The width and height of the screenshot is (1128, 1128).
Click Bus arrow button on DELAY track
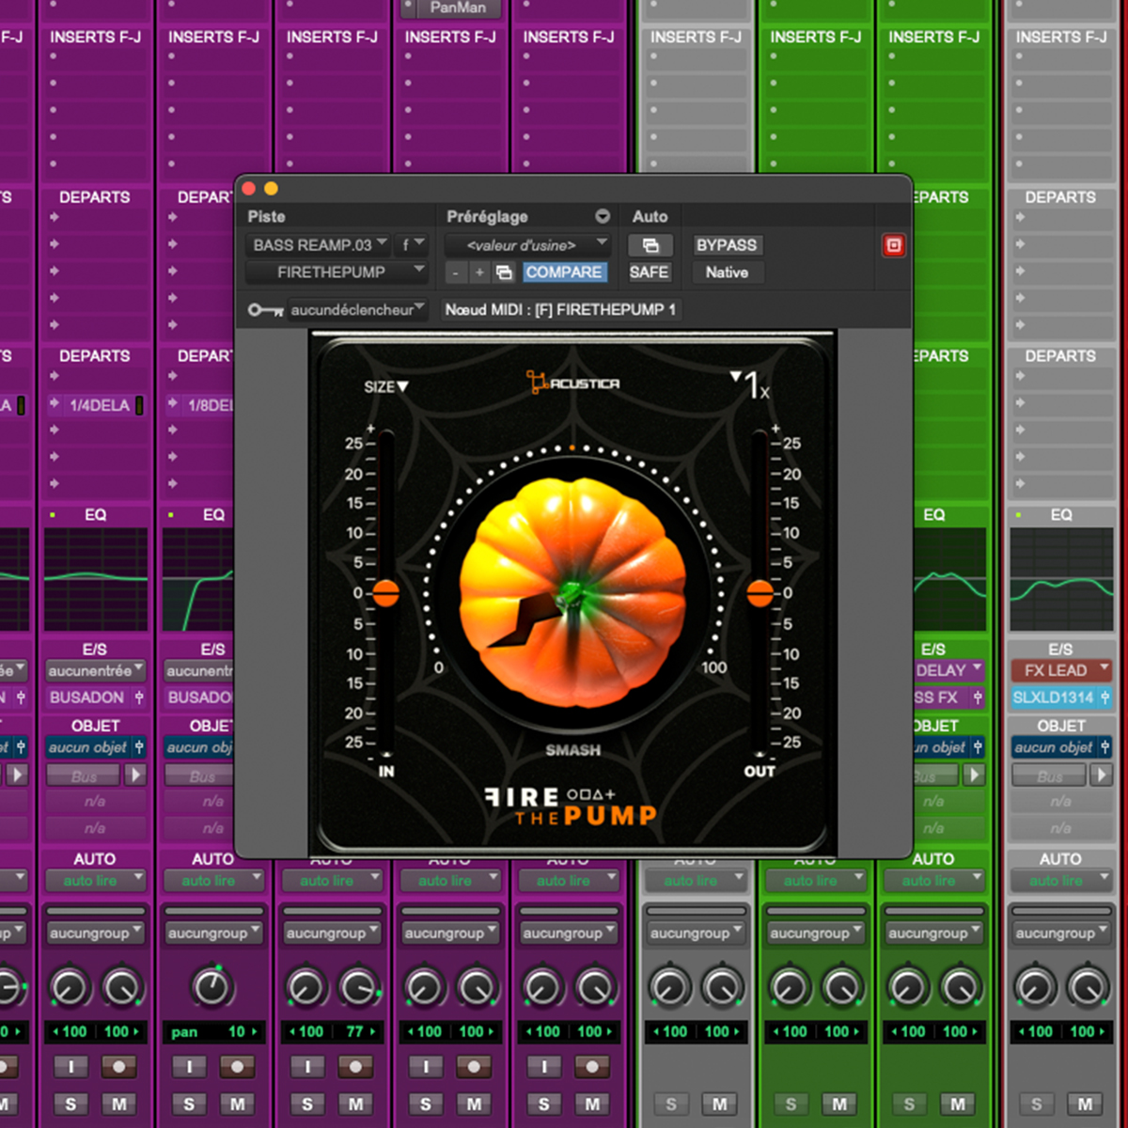(x=974, y=775)
